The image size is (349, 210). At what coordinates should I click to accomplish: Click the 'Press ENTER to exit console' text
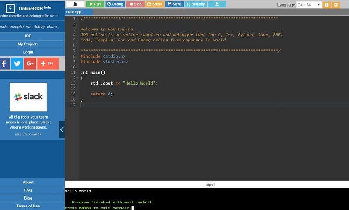(x=98, y=208)
